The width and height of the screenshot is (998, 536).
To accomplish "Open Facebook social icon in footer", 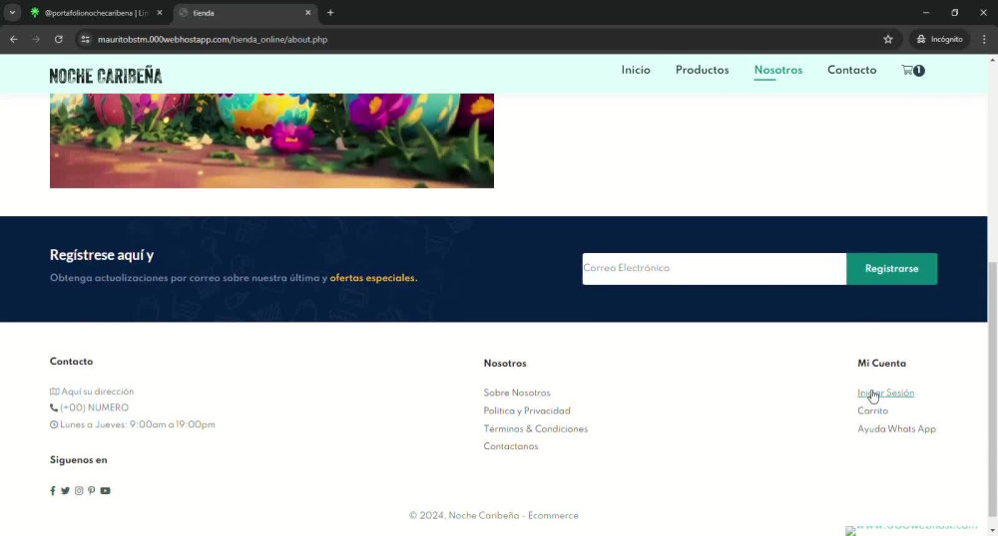I will (53, 491).
